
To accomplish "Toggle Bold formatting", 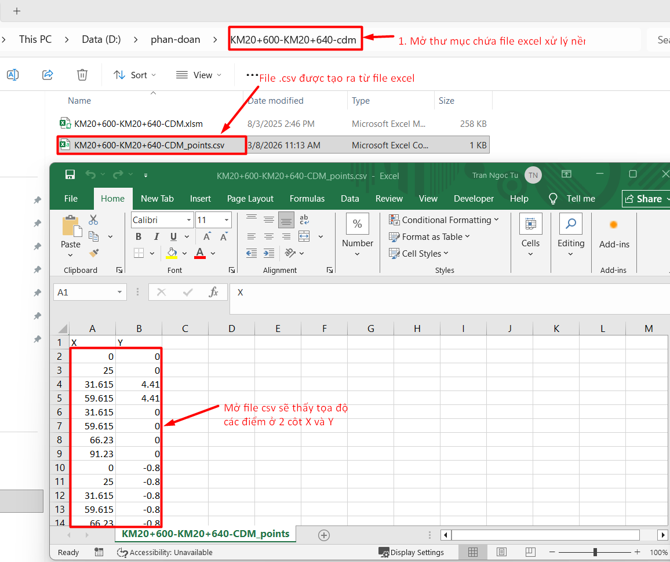I will click(x=138, y=237).
